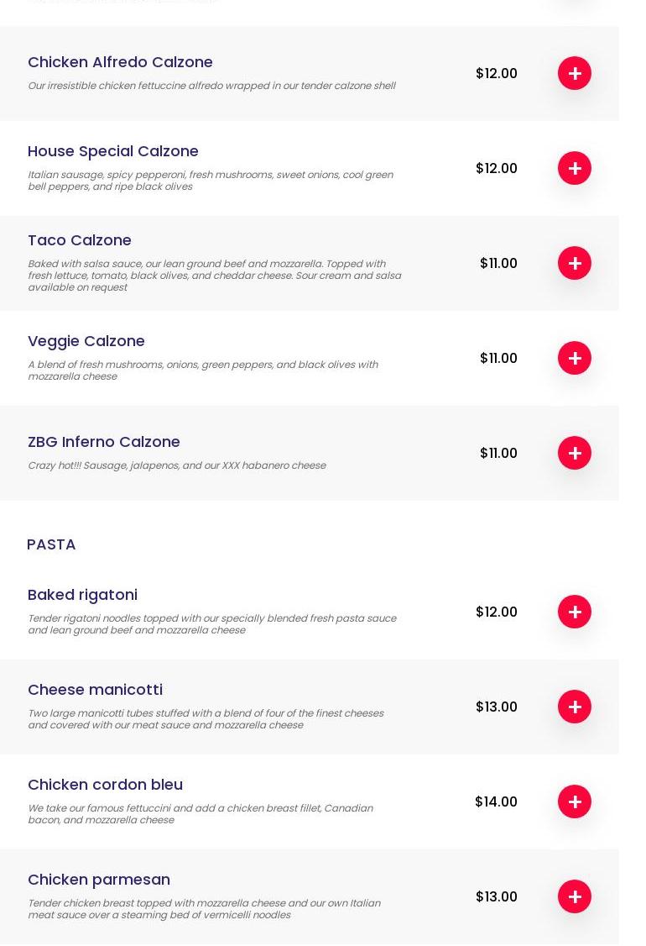Select the ZBG Inferno Calzone heading
Image resolution: width=646 pixels, height=946 pixels.
[104, 442]
